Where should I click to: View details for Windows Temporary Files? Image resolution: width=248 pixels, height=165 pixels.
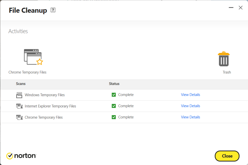pos(190,95)
